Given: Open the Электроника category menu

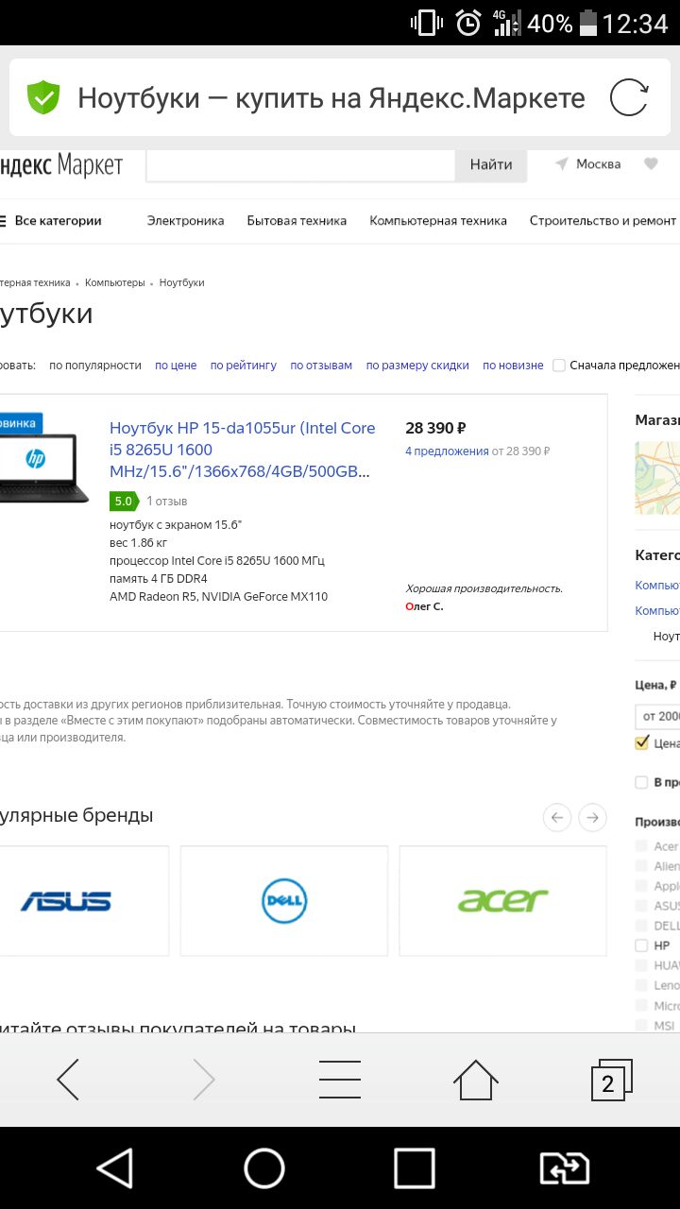Looking at the screenshot, I should 185,221.
